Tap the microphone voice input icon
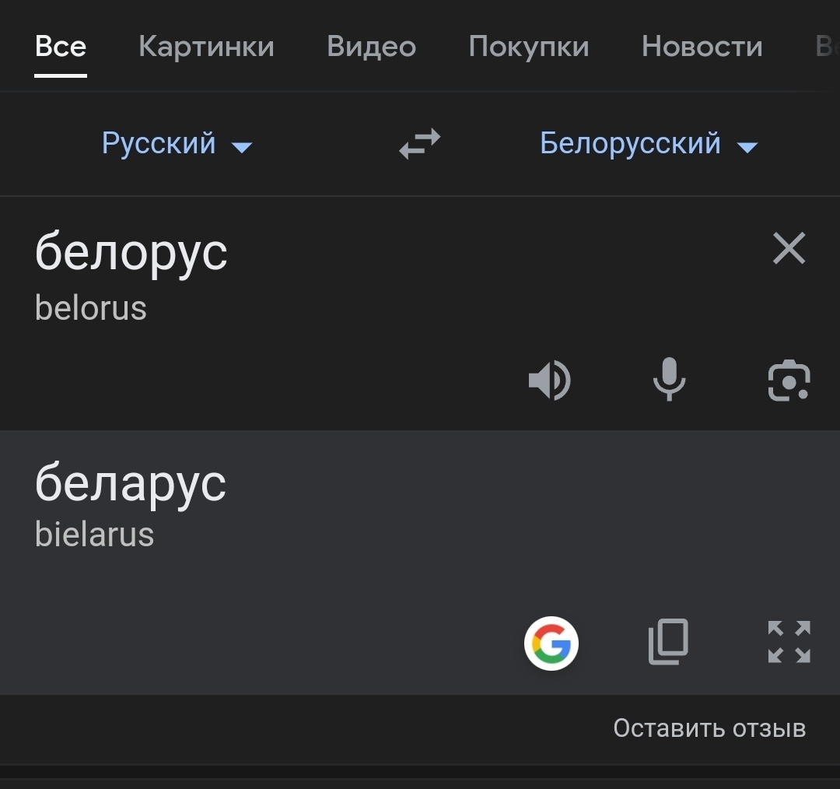 (x=669, y=380)
